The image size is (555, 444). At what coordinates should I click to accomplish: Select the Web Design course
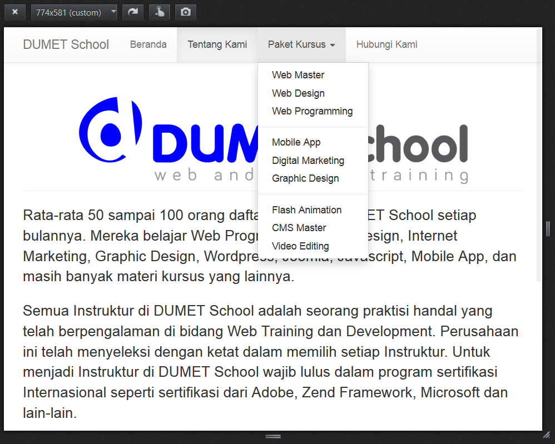pyautogui.click(x=313, y=93)
